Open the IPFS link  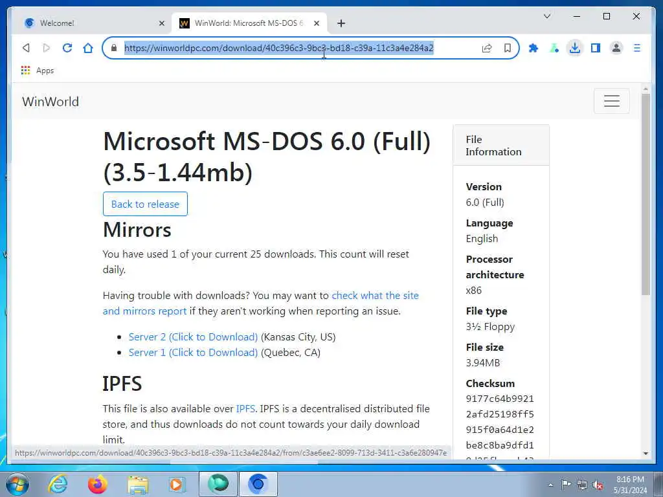[x=245, y=409]
